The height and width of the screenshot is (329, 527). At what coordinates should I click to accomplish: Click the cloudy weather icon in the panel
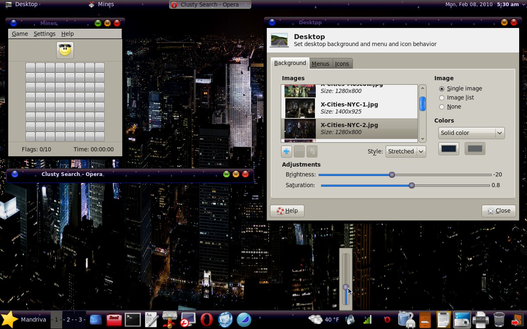pyautogui.click(x=315, y=319)
